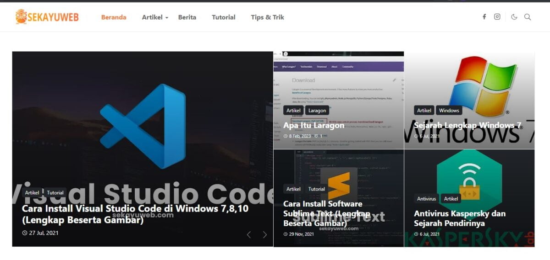Click Artikel tag on Laragon post
Viewport: 550px width, 260px height.
(293, 111)
